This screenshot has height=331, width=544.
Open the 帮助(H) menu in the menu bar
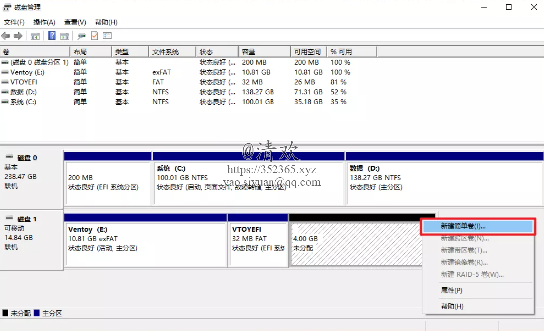pos(106,22)
